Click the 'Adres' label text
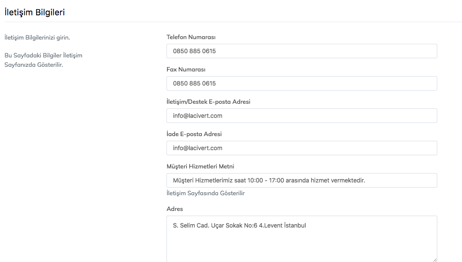The image size is (462, 262). 175,209
